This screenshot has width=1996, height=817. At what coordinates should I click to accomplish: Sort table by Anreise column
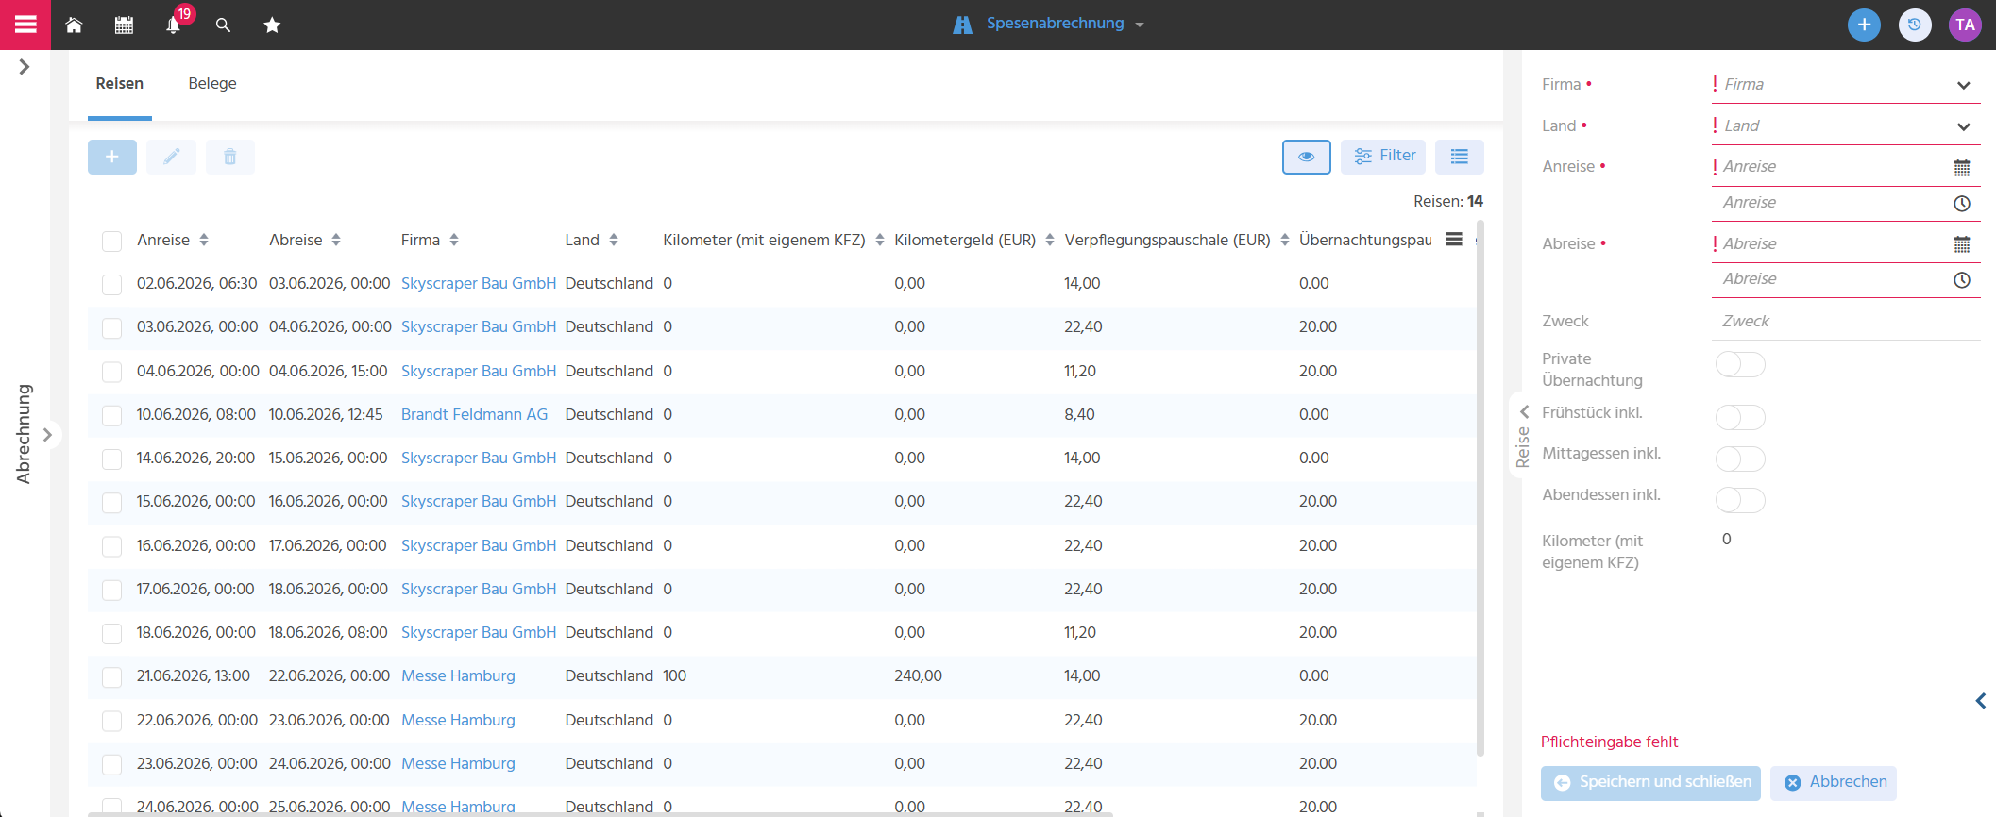(173, 240)
